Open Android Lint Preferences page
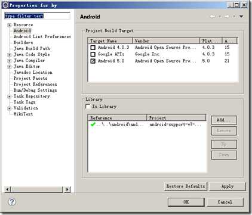 click(42, 37)
